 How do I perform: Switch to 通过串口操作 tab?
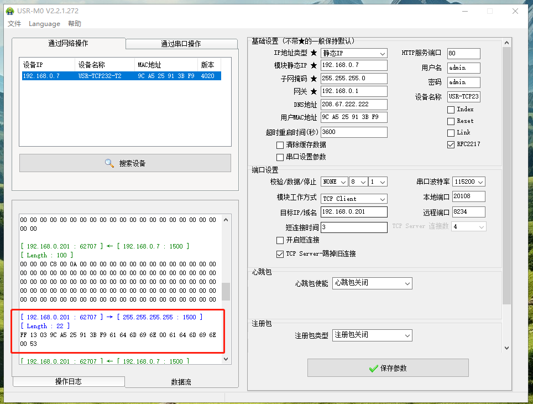181,44
